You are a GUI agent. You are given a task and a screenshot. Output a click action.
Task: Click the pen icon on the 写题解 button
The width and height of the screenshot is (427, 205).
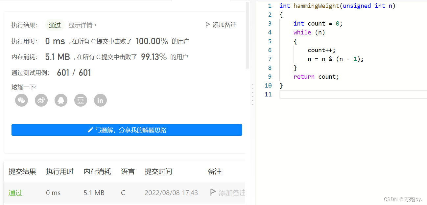point(90,130)
